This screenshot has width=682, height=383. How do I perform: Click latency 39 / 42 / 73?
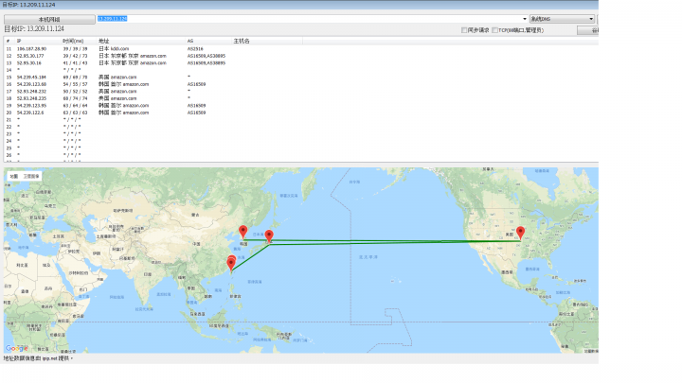75,56
